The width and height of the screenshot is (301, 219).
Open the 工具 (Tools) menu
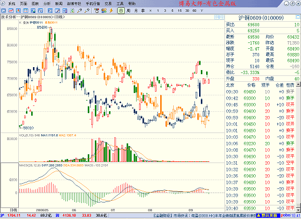click(x=120, y=4)
